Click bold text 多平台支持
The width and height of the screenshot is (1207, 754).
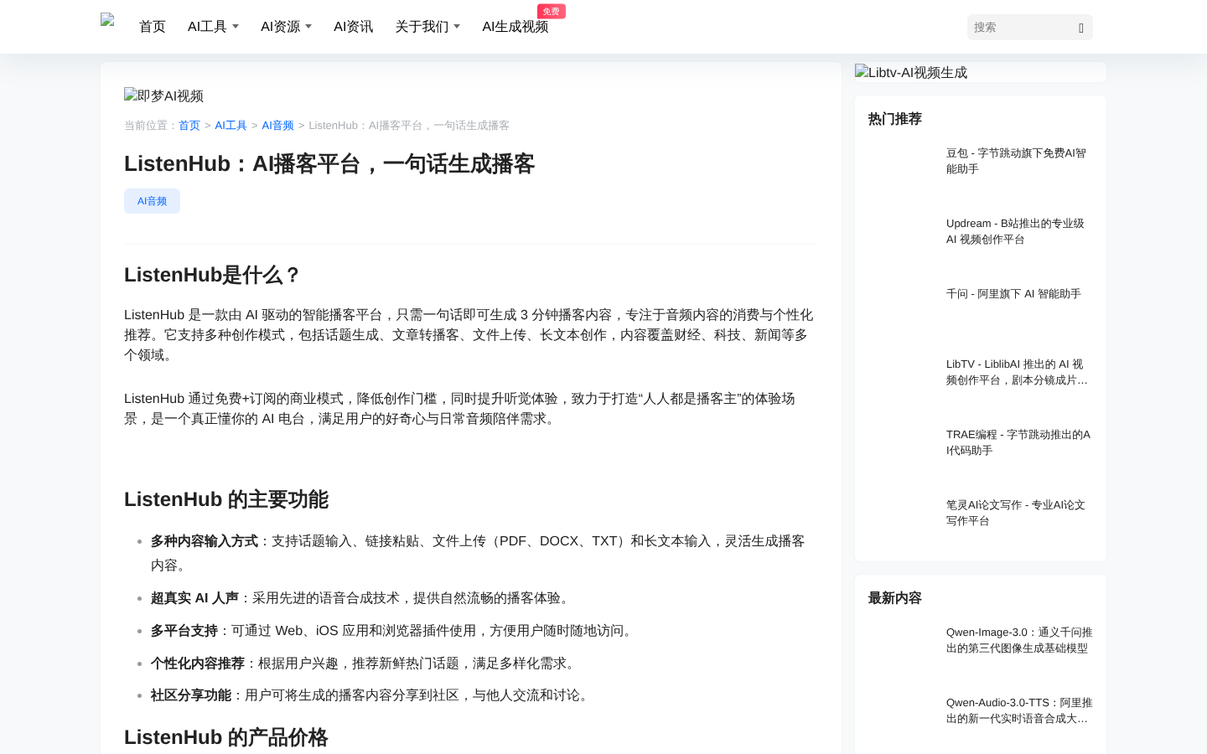(x=184, y=631)
